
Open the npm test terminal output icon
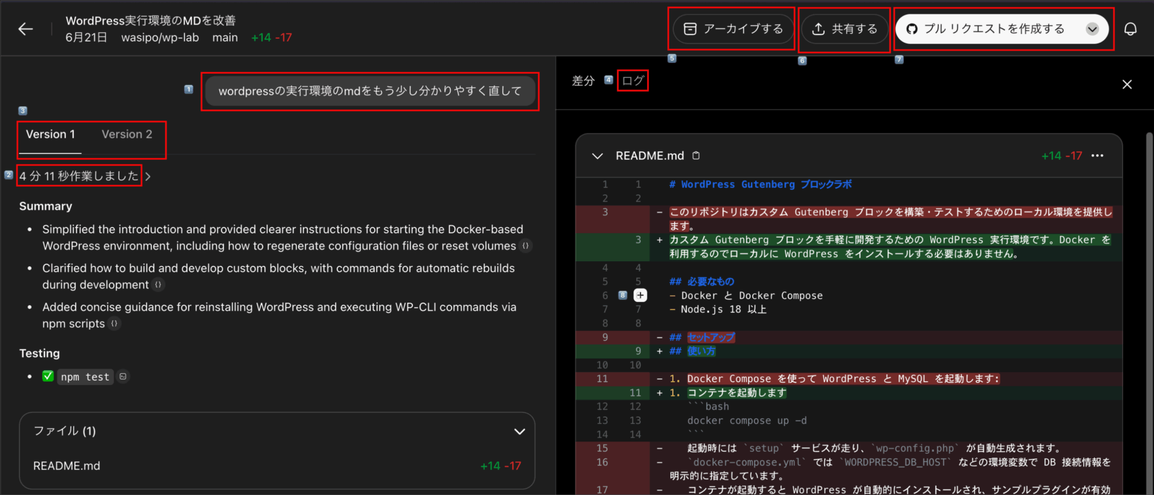pyautogui.click(x=123, y=377)
